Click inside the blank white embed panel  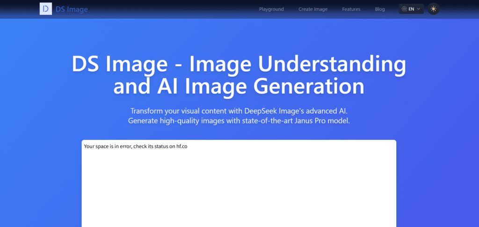(239, 187)
